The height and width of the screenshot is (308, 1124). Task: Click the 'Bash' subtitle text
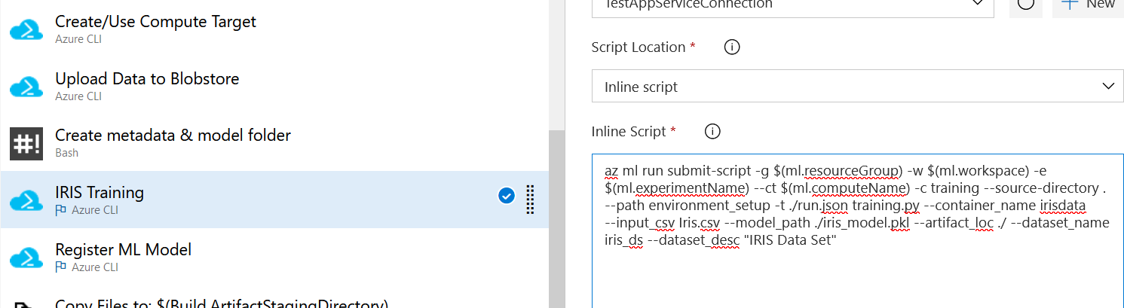[66, 153]
